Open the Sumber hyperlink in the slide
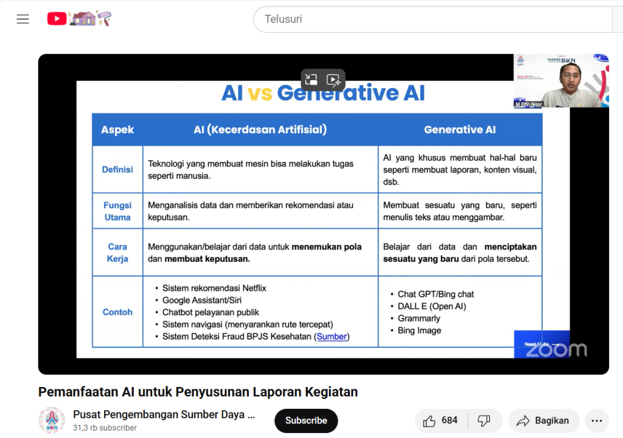The width and height of the screenshot is (623, 438). click(x=332, y=337)
